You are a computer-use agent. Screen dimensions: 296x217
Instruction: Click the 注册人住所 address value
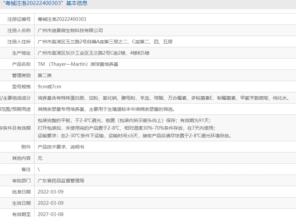(105, 42)
